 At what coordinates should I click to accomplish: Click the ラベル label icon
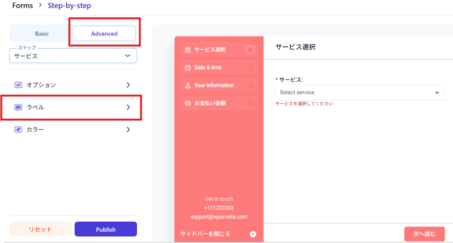(18, 107)
